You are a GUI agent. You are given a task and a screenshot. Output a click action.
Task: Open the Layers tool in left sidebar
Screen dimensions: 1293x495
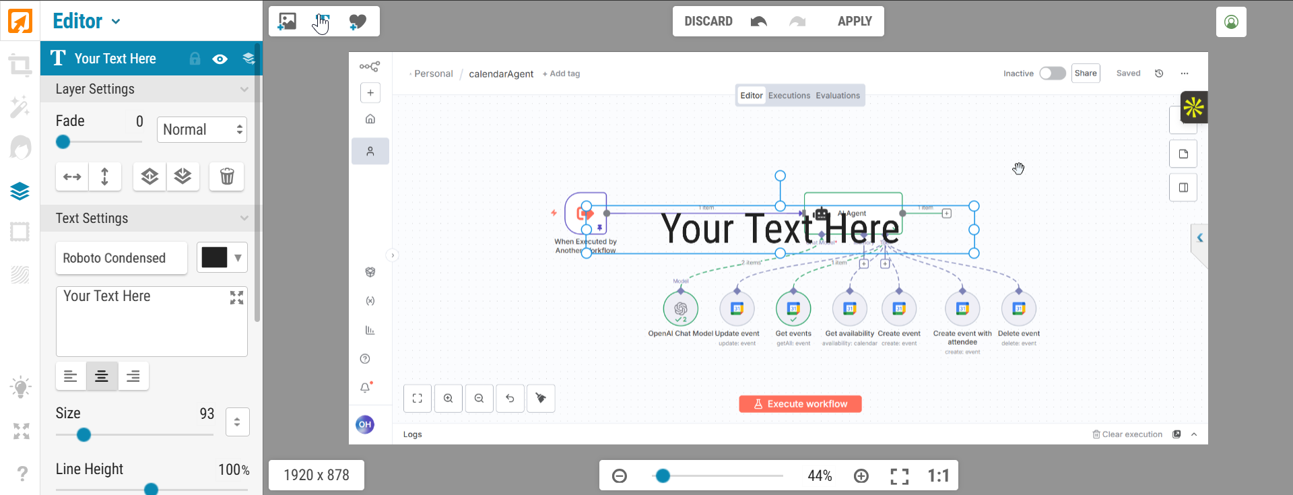point(20,191)
